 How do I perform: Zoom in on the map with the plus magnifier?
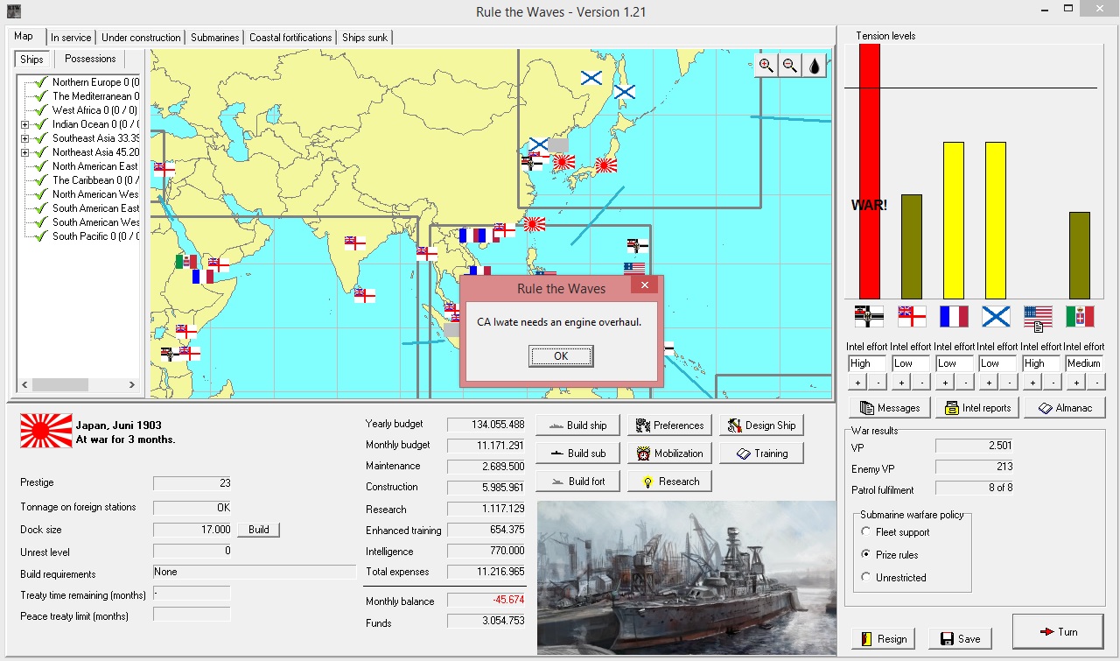[766, 66]
